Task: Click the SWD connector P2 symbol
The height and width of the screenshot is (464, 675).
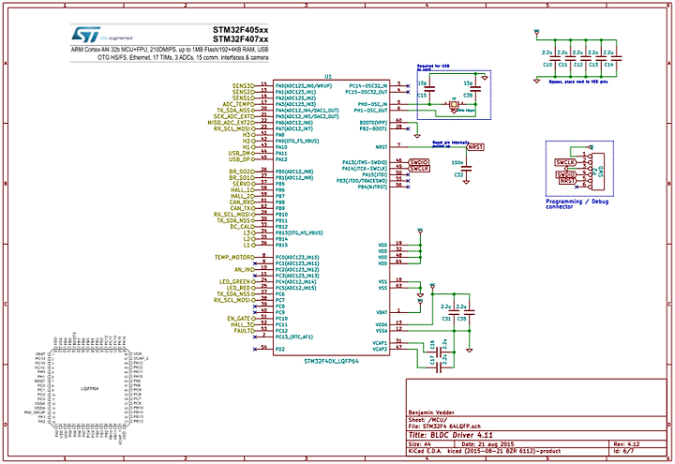Action: coord(595,172)
